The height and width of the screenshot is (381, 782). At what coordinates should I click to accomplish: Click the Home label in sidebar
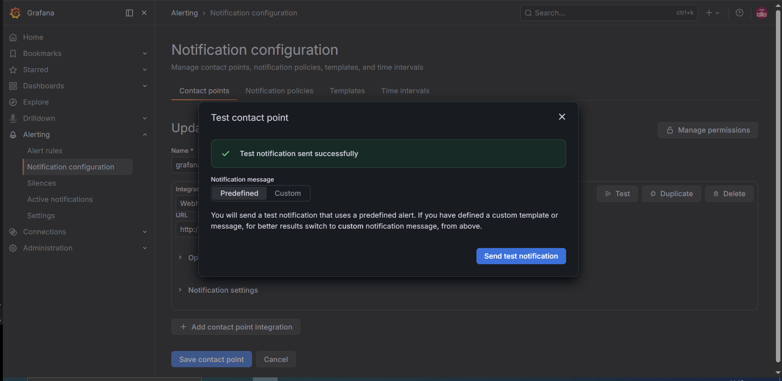[33, 37]
